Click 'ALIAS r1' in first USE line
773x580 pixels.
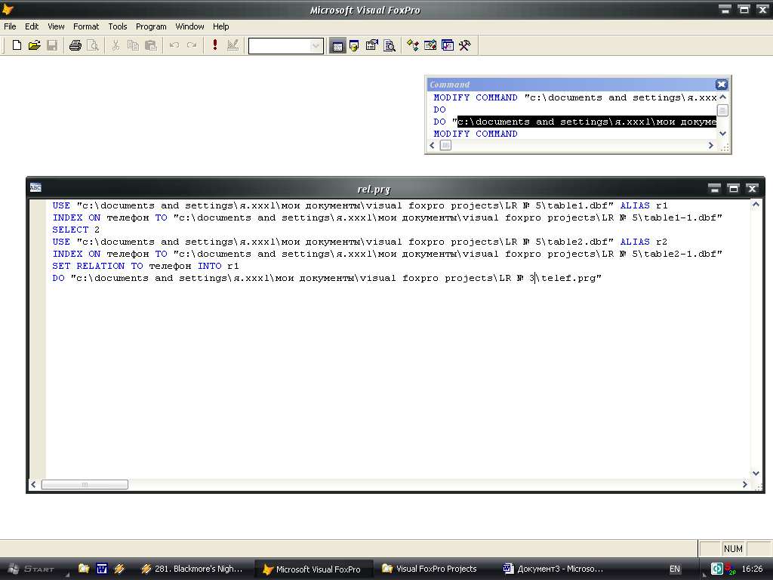click(x=644, y=205)
